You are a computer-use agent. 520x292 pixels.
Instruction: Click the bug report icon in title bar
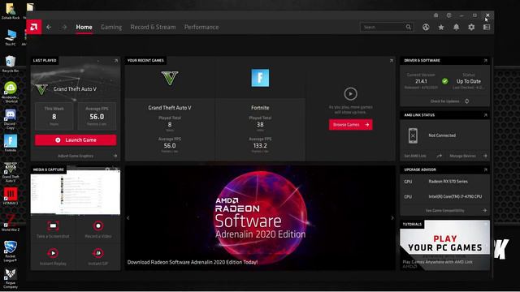click(x=435, y=15)
